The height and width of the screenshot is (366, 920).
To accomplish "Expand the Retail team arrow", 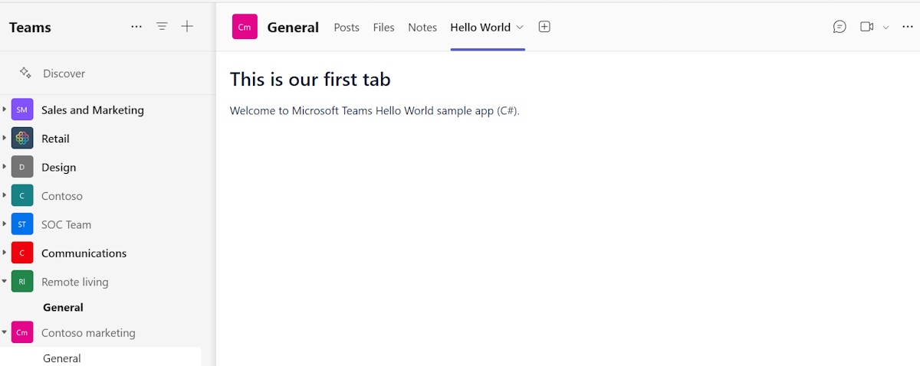I will coord(5,139).
